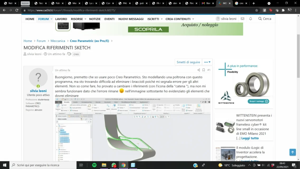Screen dimensions: 300x169
Task: Expand RISORSE menu dropdown arrow
Action: (x=85, y=19)
